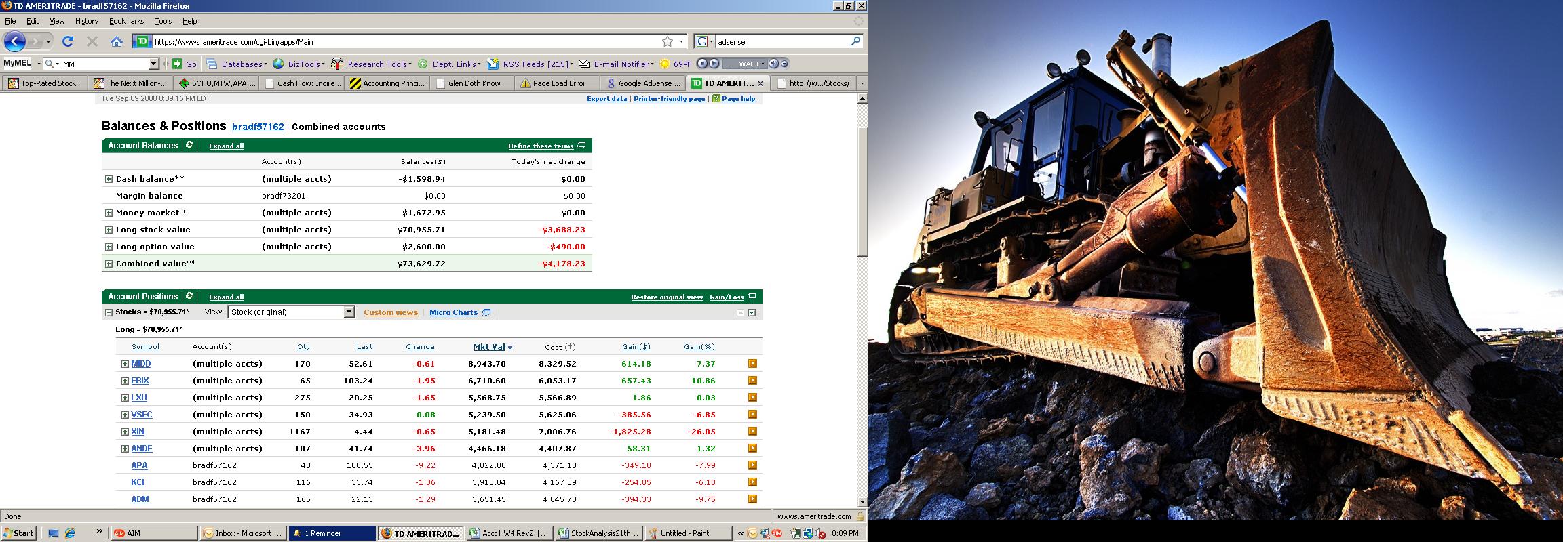Image resolution: width=1563 pixels, height=542 pixels.
Task: Go to the Firefox home page icon
Action: (117, 41)
